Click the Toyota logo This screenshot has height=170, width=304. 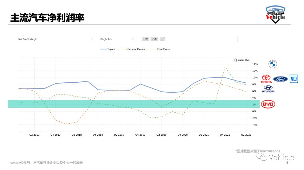266,79
